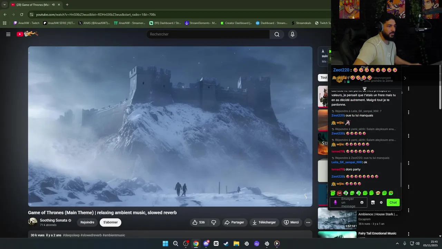The width and height of the screenshot is (442, 249).
Task: Show hidden system tray icons
Action: click(x=397, y=243)
